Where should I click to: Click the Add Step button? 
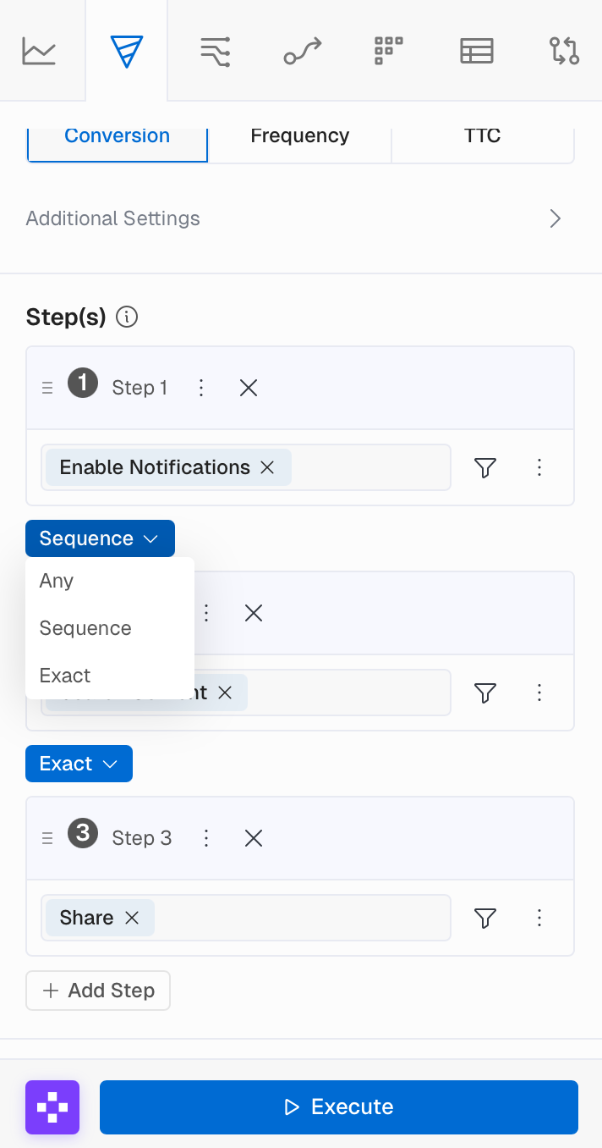pyautogui.click(x=98, y=991)
